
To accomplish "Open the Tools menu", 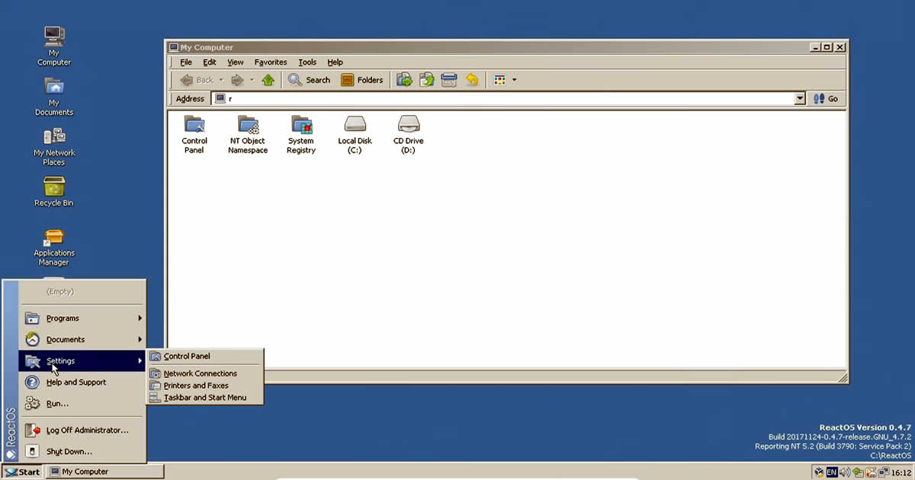I will point(307,62).
